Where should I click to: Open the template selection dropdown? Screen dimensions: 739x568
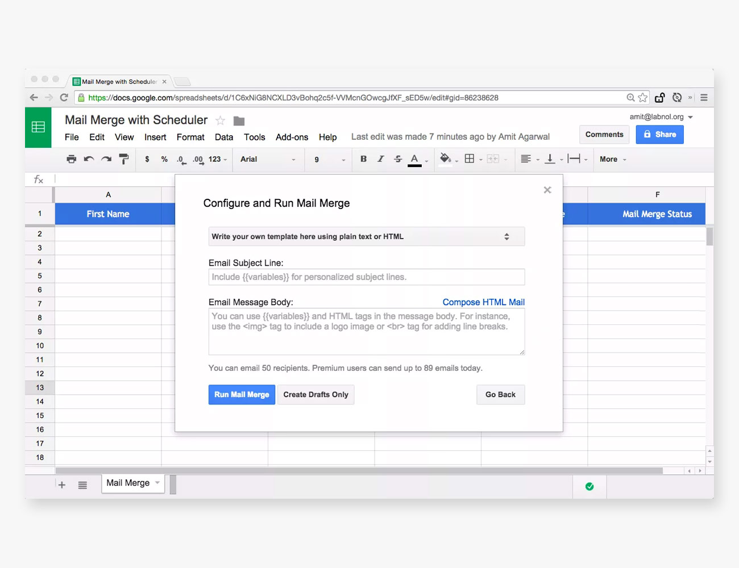[366, 237]
